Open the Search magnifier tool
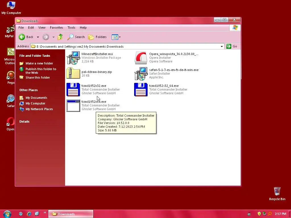The image size is (291, 218). point(76,37)
